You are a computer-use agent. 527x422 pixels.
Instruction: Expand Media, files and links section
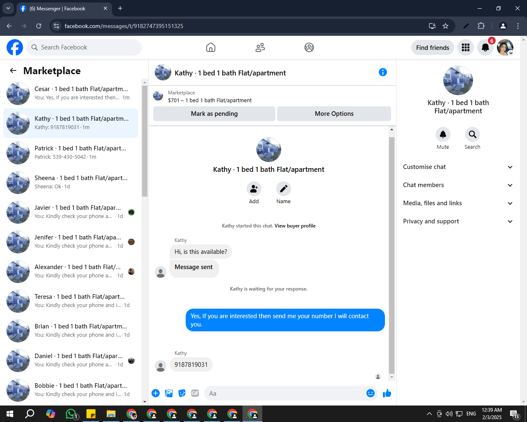click(x=458, y=203)
